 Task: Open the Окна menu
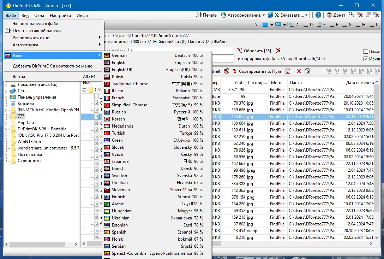pos(39,16)
